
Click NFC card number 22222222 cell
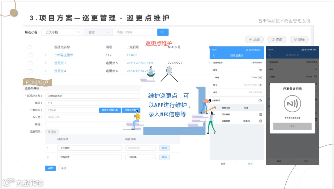pyautogui.click(x=175, y=63)
